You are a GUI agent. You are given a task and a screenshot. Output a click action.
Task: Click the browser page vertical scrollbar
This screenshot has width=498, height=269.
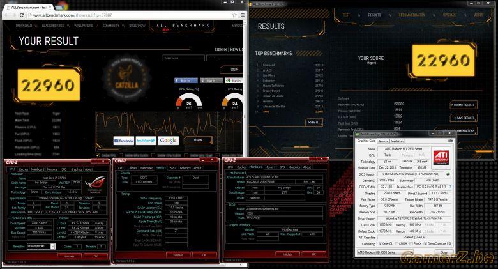[x=245, y=89]
